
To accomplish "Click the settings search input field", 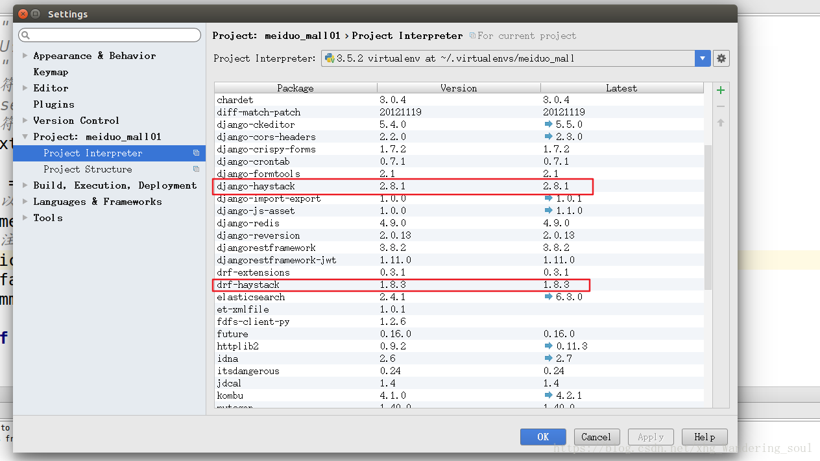I will click(x=110, y=35).
